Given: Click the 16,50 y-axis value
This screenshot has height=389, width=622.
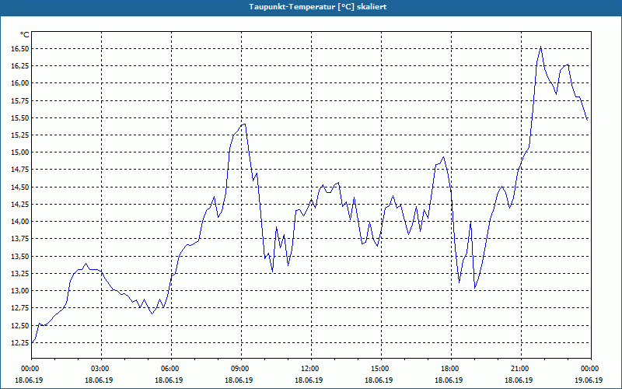Looking at the screenshot, I should click(19, 48).
